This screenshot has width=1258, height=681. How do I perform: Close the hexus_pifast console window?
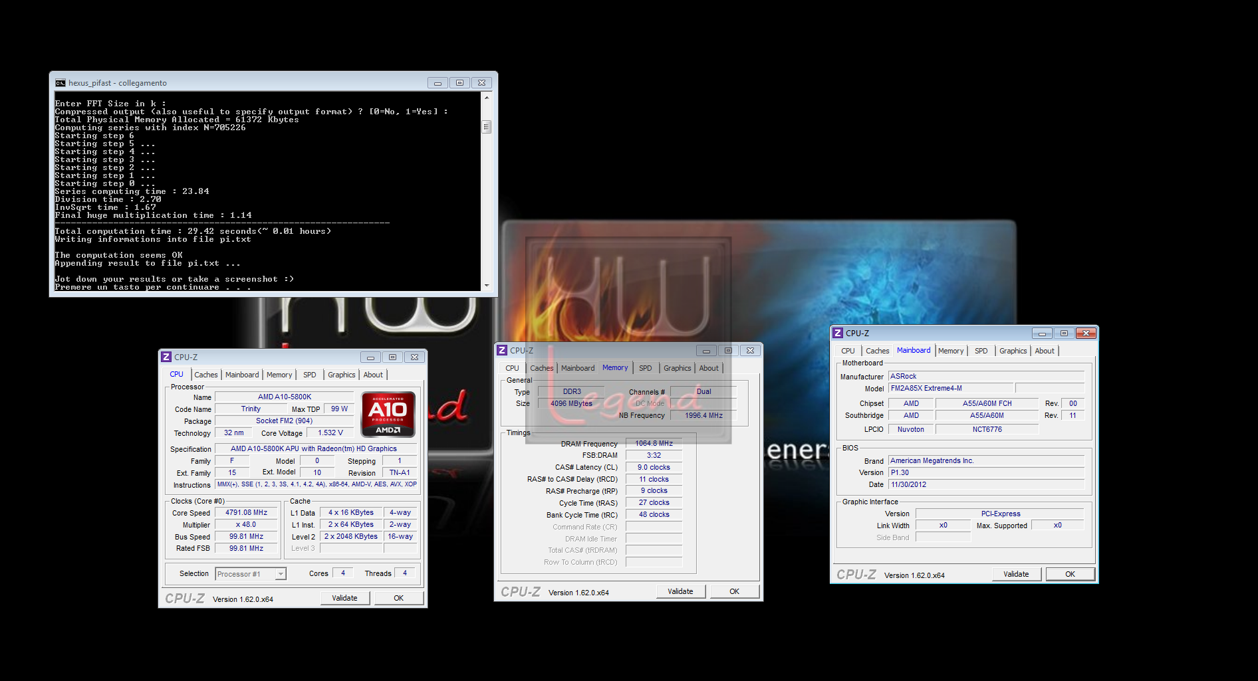pyautogui.click(x=481, y=83)
